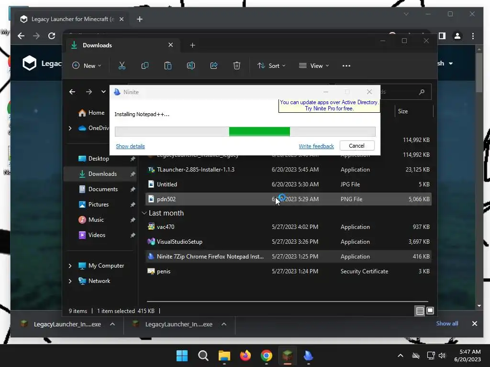Click Cancel in the Ninite dialog

(357, 146)
